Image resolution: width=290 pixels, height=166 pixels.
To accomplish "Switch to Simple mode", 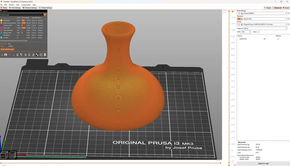I will (x=268, y=8).
